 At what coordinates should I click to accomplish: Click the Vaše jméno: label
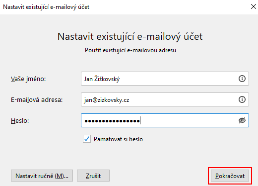(28, 79)
